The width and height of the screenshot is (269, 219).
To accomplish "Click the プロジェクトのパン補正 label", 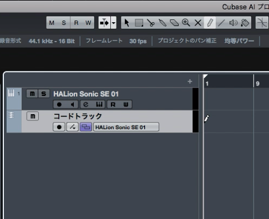I will (x=187, y=40).
